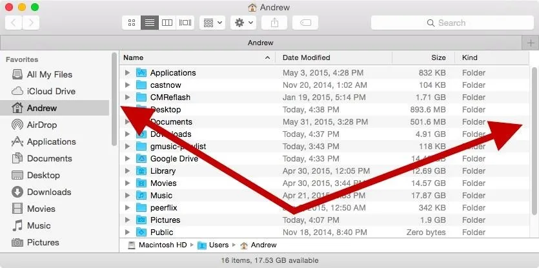Viewport: 539px width, 268px height.
Task: Click the Share toolbar button
Action: click(x=274, y=23)
